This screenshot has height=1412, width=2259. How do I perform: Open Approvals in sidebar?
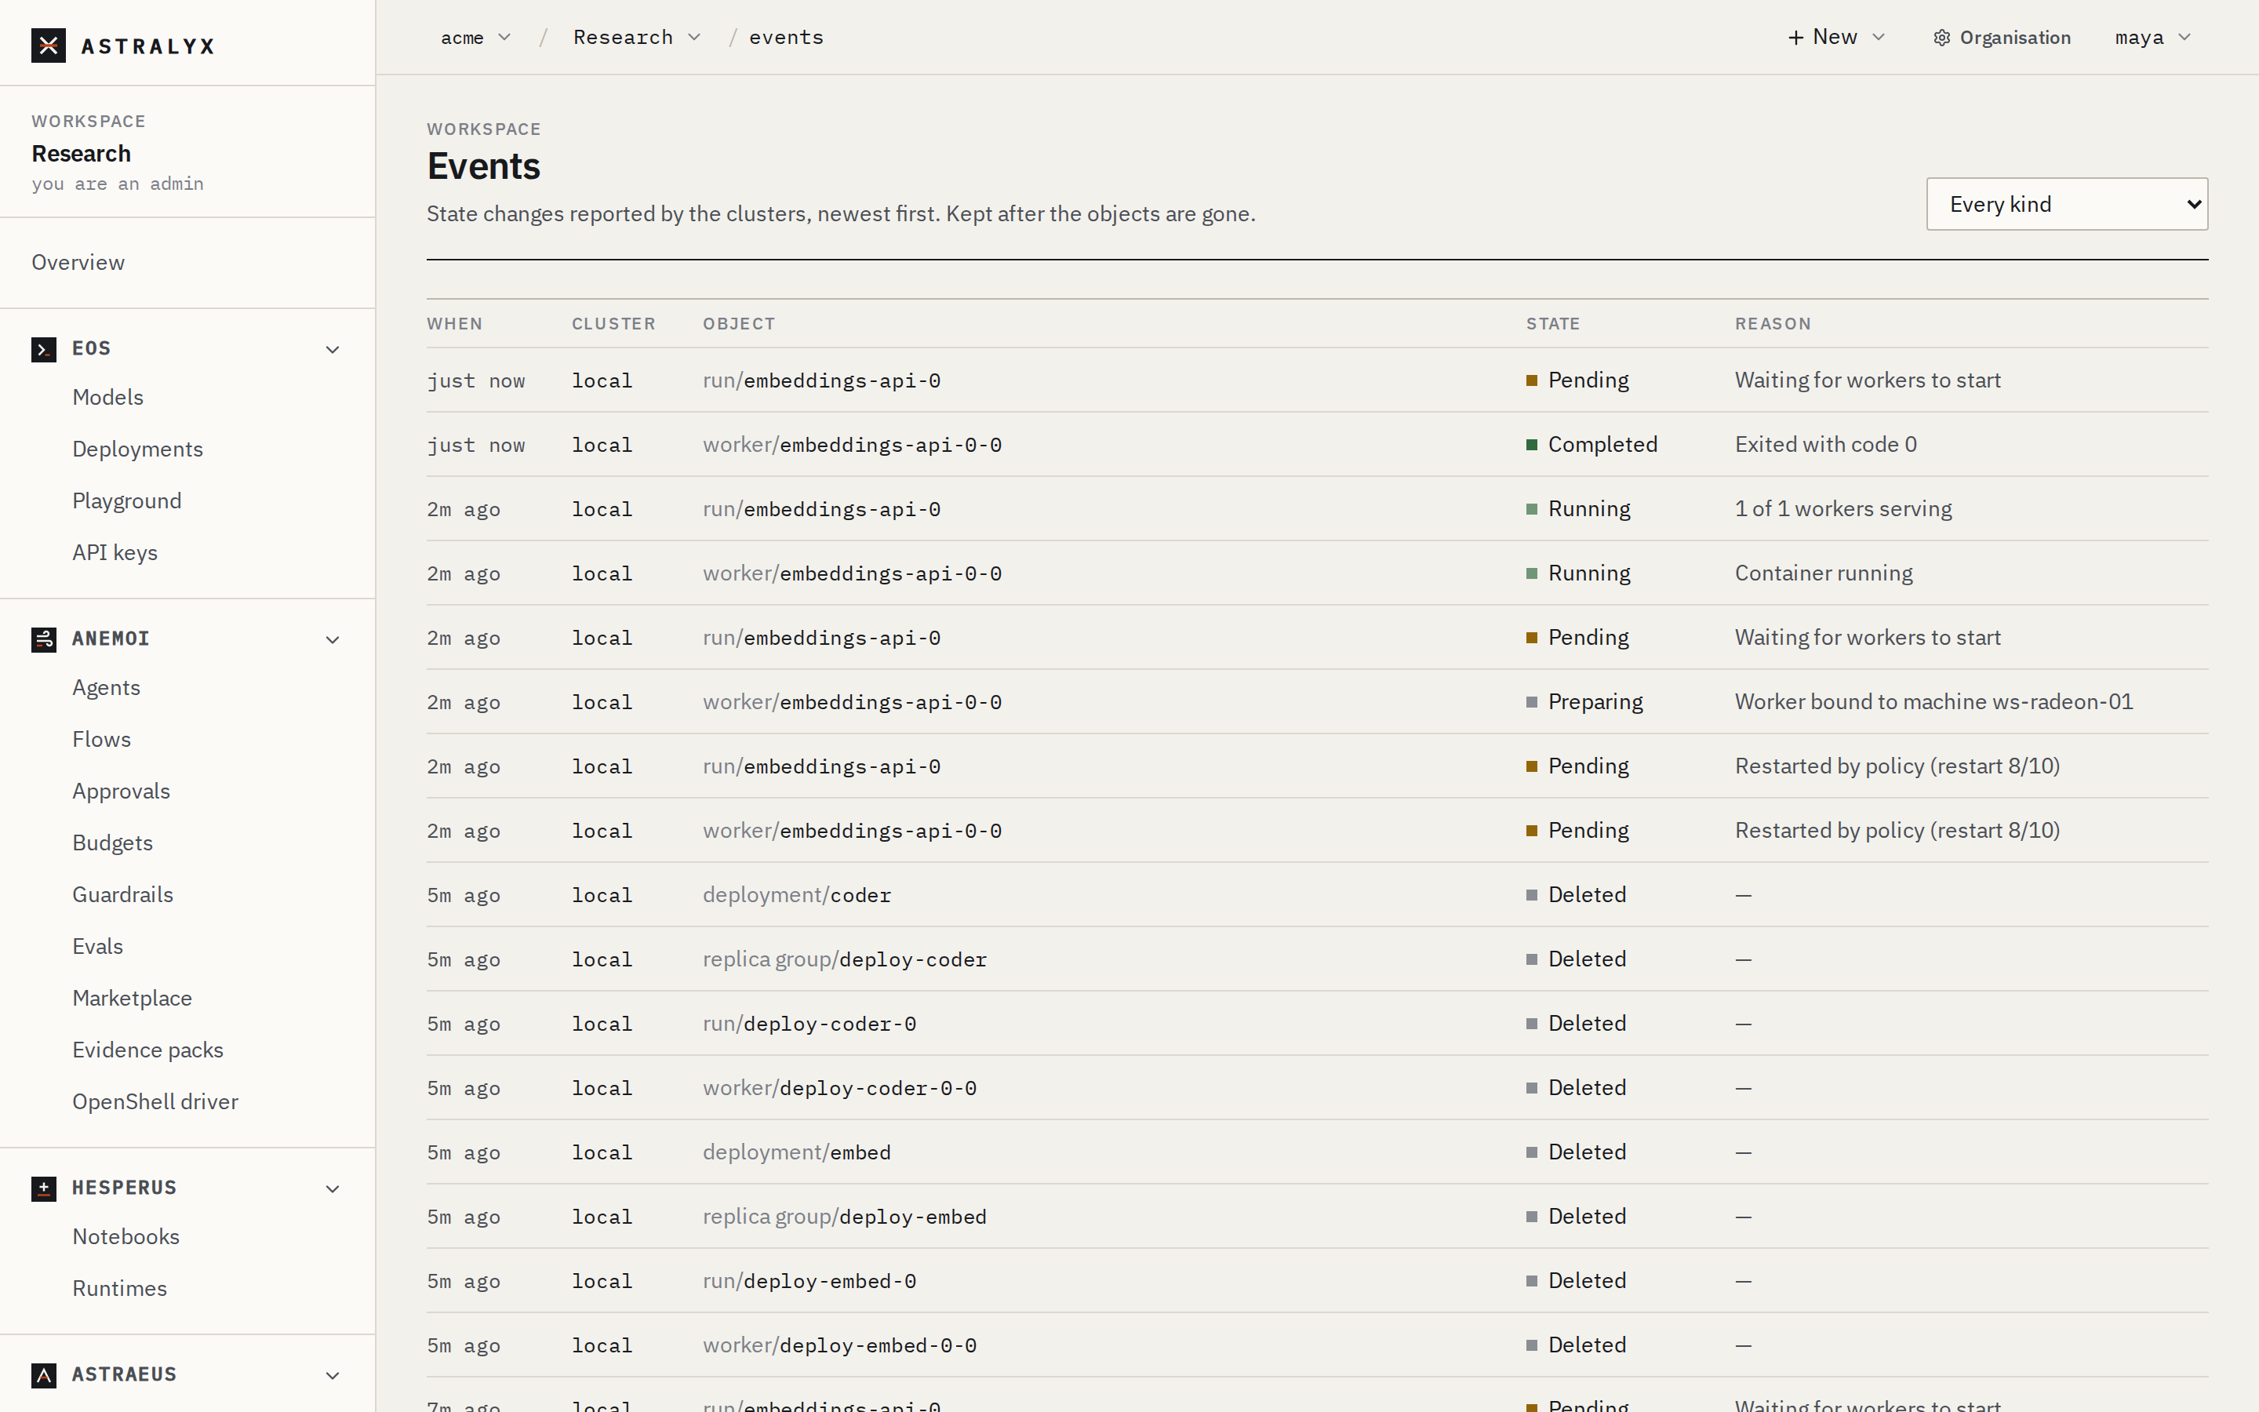click(122, 791)
